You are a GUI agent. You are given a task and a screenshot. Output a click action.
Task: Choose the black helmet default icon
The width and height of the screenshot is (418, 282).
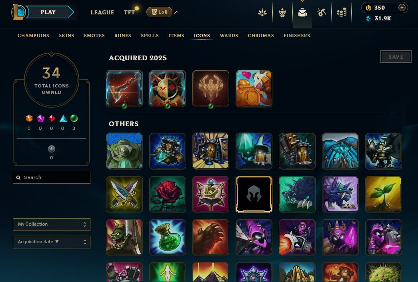coord(254,194)
